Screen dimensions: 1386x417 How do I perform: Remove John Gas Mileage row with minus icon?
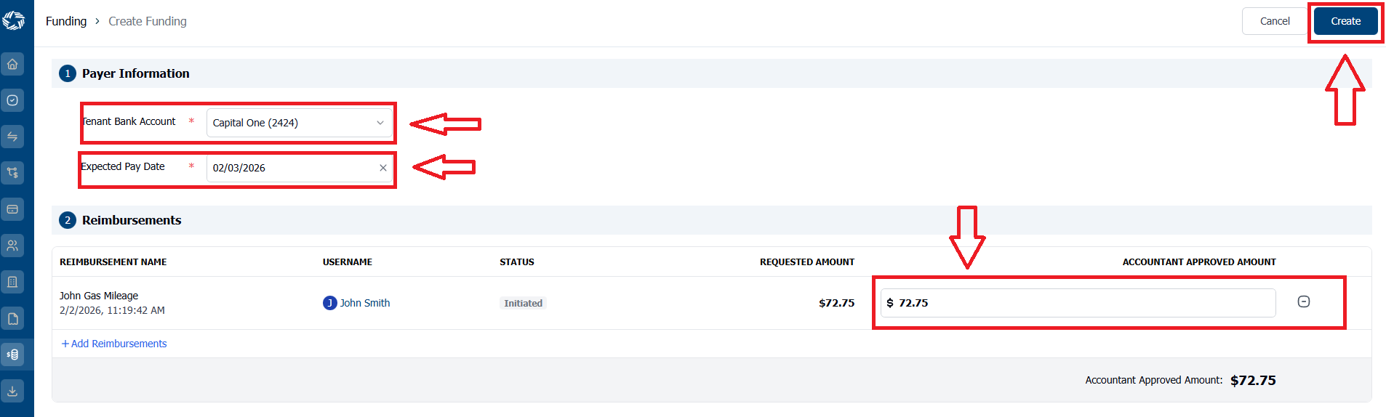tap(1304, 301)
